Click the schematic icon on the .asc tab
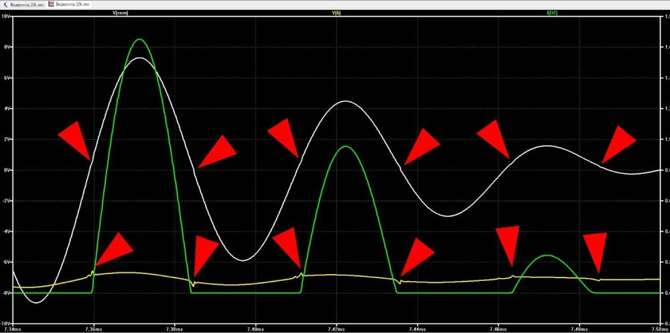Image resolution: width=670 pixels, height=333 pixels. (x=5, y=3)
